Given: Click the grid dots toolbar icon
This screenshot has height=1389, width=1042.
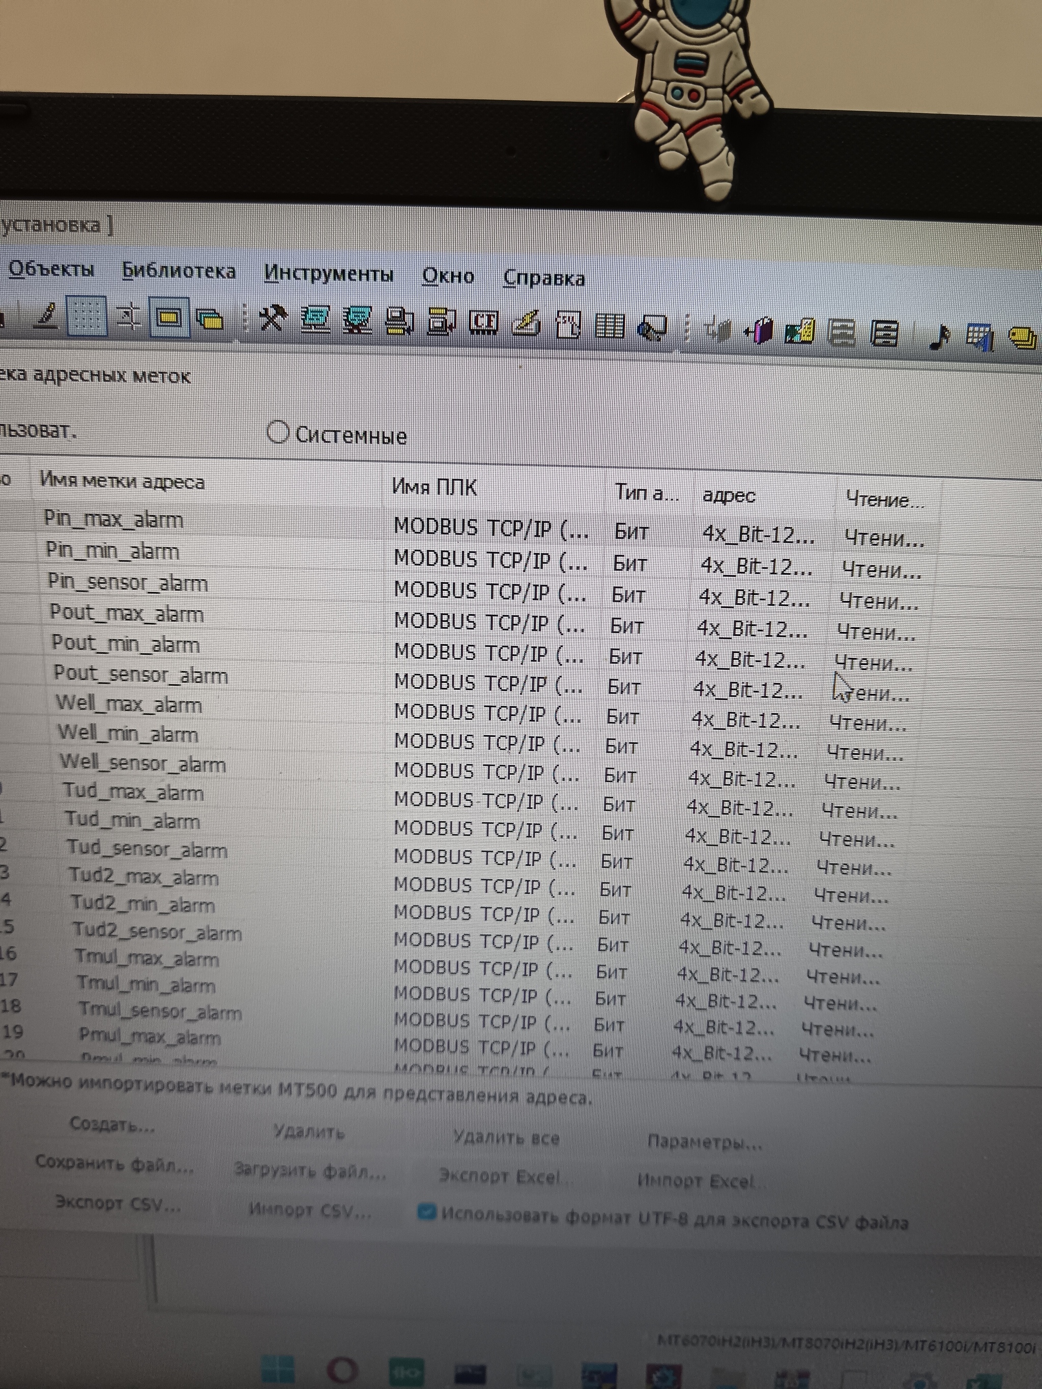Looking at the screenshot, I should click(x=86, y=315).
